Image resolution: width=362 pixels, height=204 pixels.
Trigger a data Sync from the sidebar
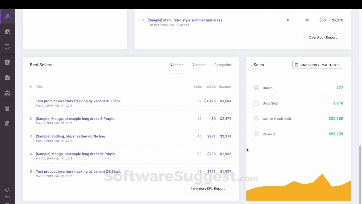[7, 190]
